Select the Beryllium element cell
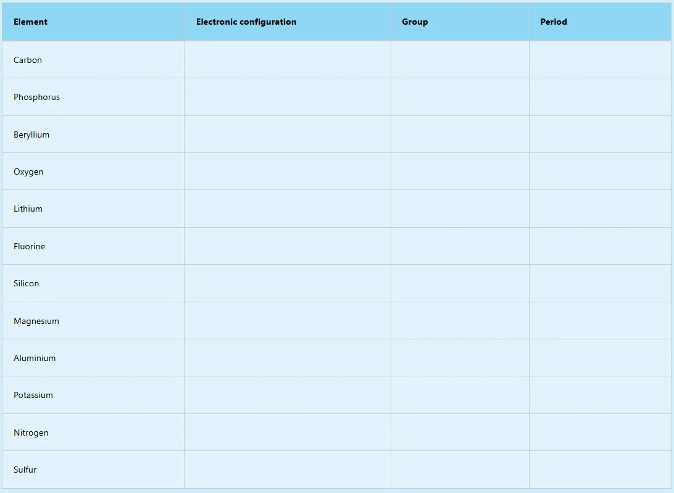674x493 pixels. point(93,135)
